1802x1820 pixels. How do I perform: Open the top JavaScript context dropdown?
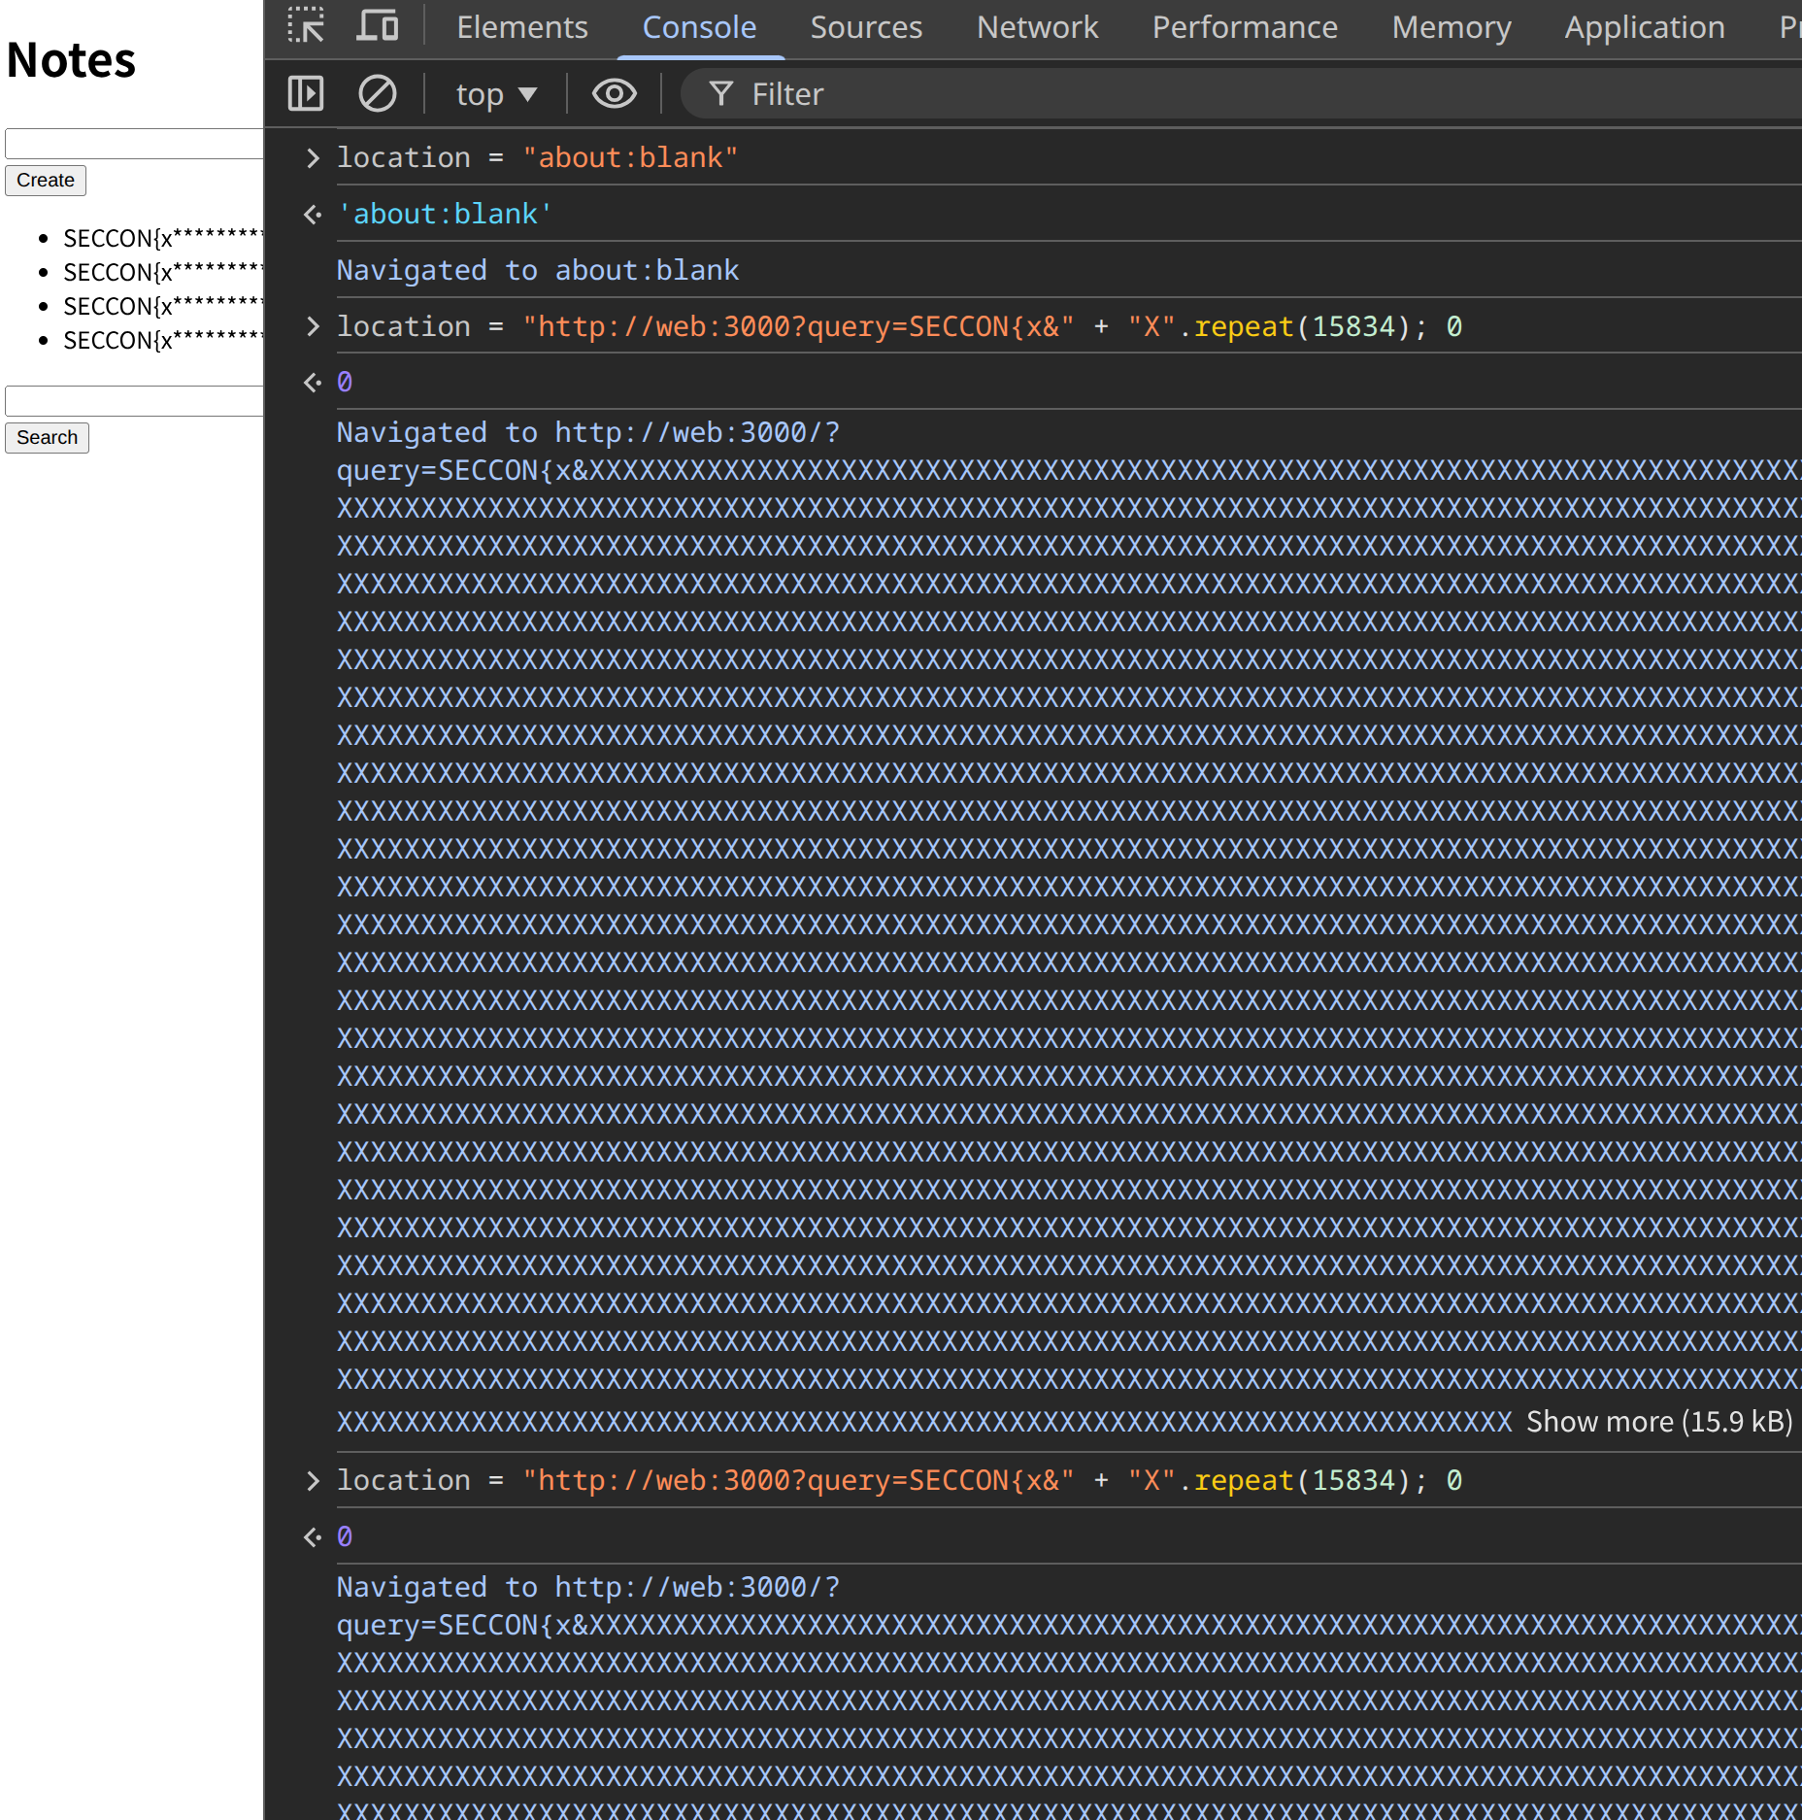pos(495,94)
